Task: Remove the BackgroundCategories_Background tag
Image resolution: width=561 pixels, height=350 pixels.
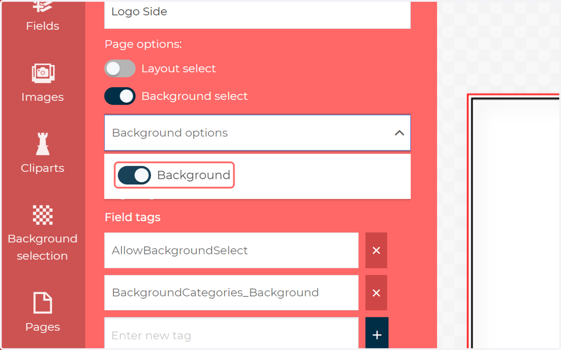Action: [x=376, y=293]
